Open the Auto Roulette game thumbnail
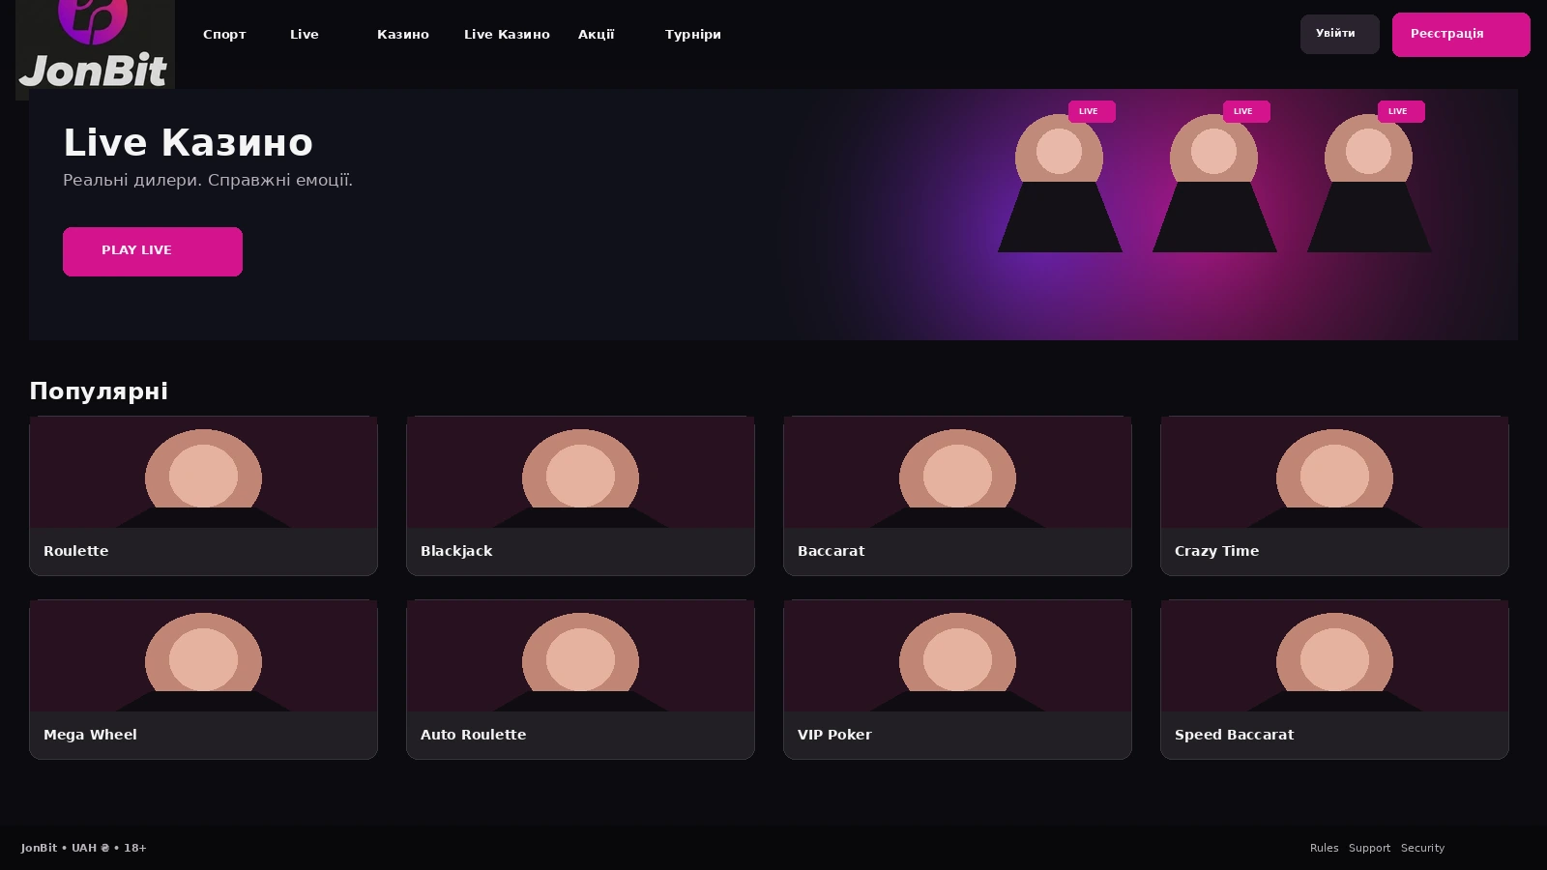Image resolution: width=1547 pixels, height=870 pixels. [580, 655]
